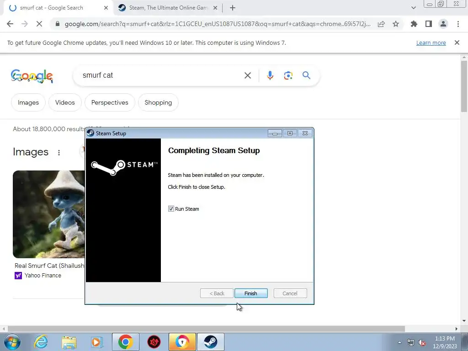Open the red gear app on the taskbar
Screen dimensions: 468x351
click(x=154, y=342)
